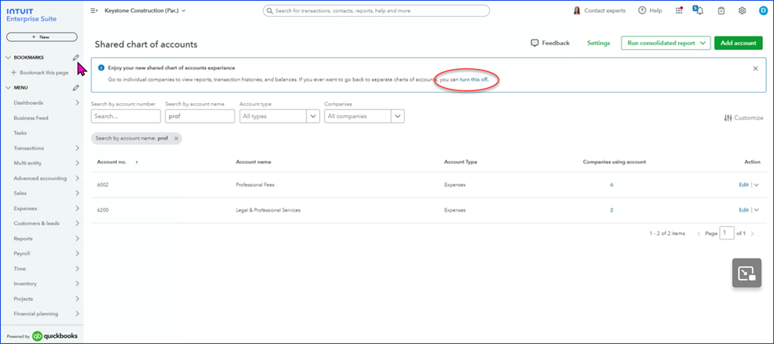The height and width of the screenshot is (344, 774).
Task: Expand the Multi-entity submenu
Action: click(77, 163)
